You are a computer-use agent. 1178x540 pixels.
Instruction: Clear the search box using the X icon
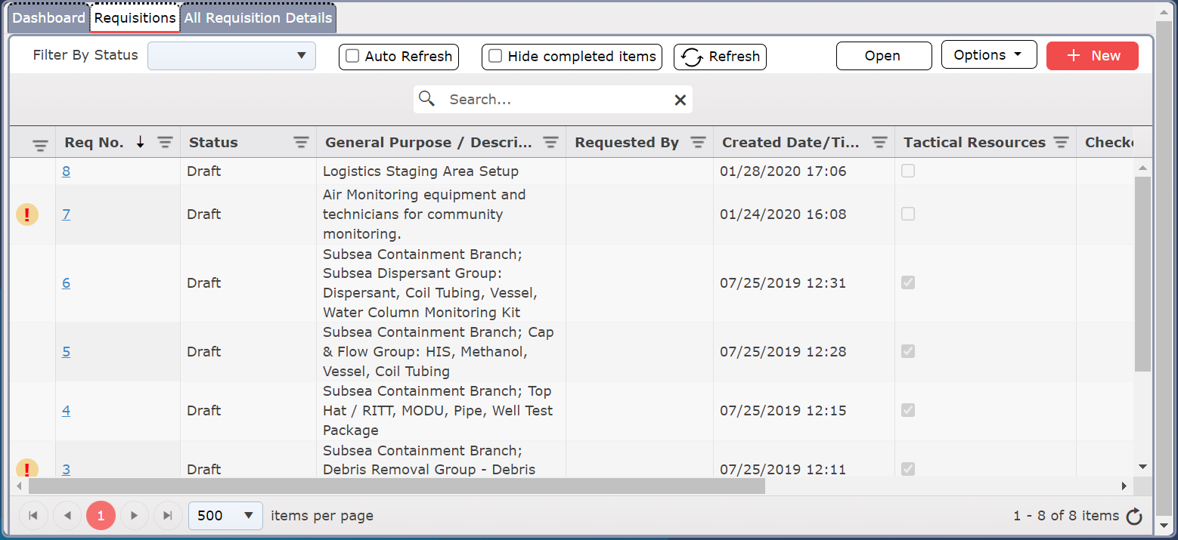pyautogui.click(x=680, y=99)
